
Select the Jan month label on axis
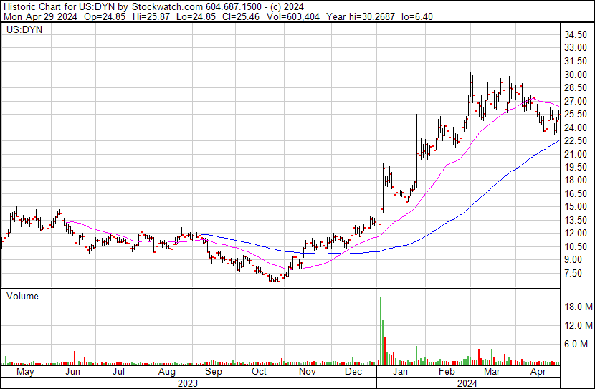(x=400, y=372)
